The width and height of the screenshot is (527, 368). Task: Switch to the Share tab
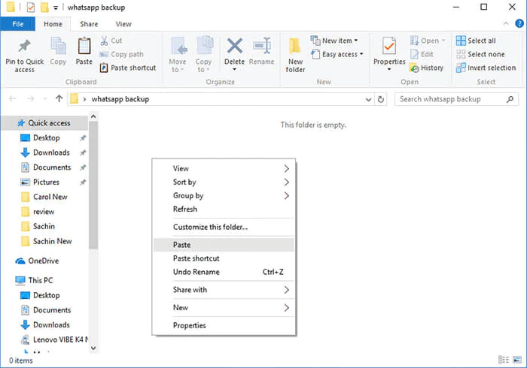point(89,24)
